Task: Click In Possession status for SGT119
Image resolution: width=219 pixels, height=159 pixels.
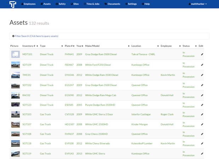Action: (189, 154)
